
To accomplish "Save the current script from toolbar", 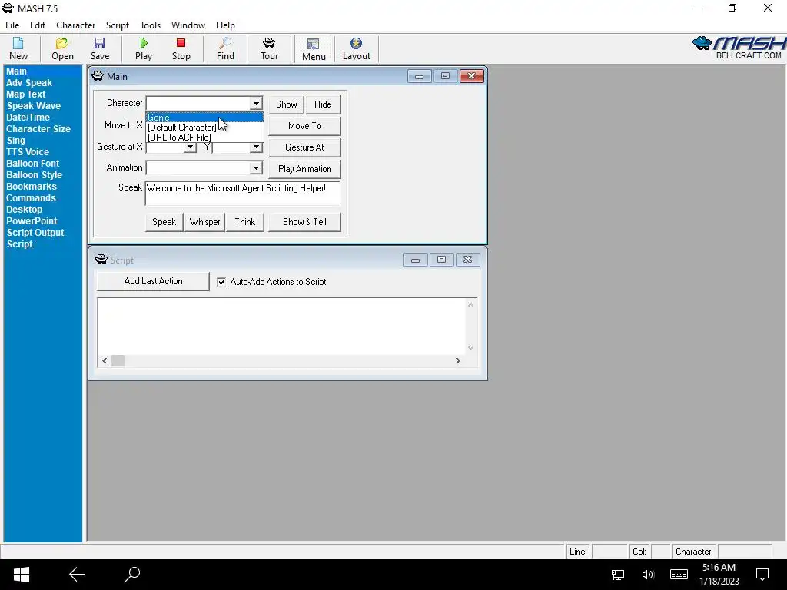I will (100, 48).
